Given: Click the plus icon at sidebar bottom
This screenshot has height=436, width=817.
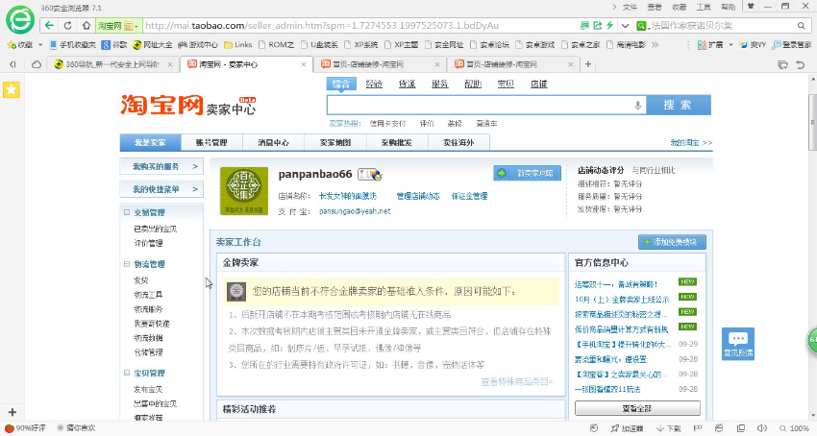Looking at the screenshot, I should (12, 412).
